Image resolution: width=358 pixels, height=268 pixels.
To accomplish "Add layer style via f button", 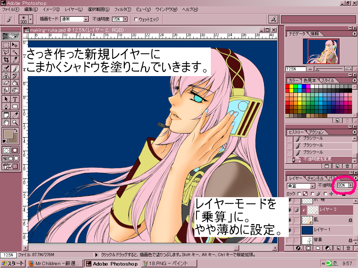I will pos(298,248).
